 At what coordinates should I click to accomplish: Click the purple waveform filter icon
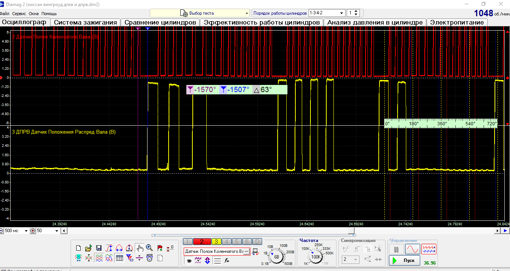click(x=198, y=260)
